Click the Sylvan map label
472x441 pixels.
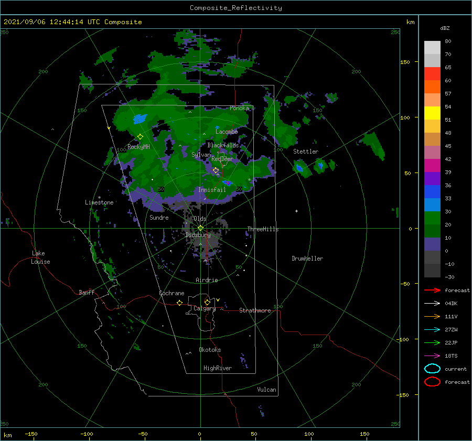point(201,155)
